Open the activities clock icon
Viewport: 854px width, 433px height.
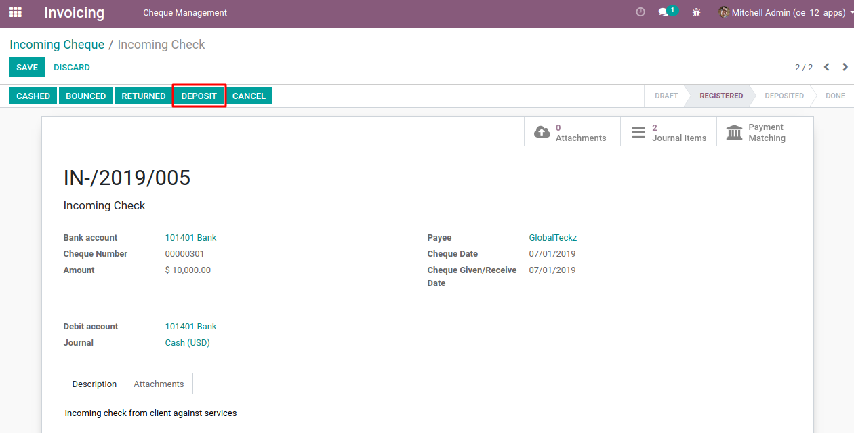coord(640,12)
